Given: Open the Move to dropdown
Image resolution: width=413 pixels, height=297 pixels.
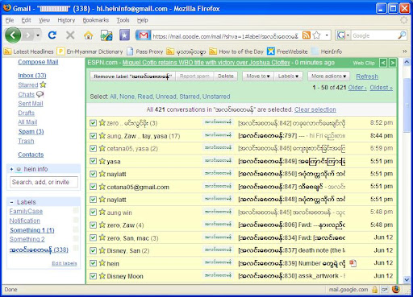Looking at the screenshot, I should (258, 76).
